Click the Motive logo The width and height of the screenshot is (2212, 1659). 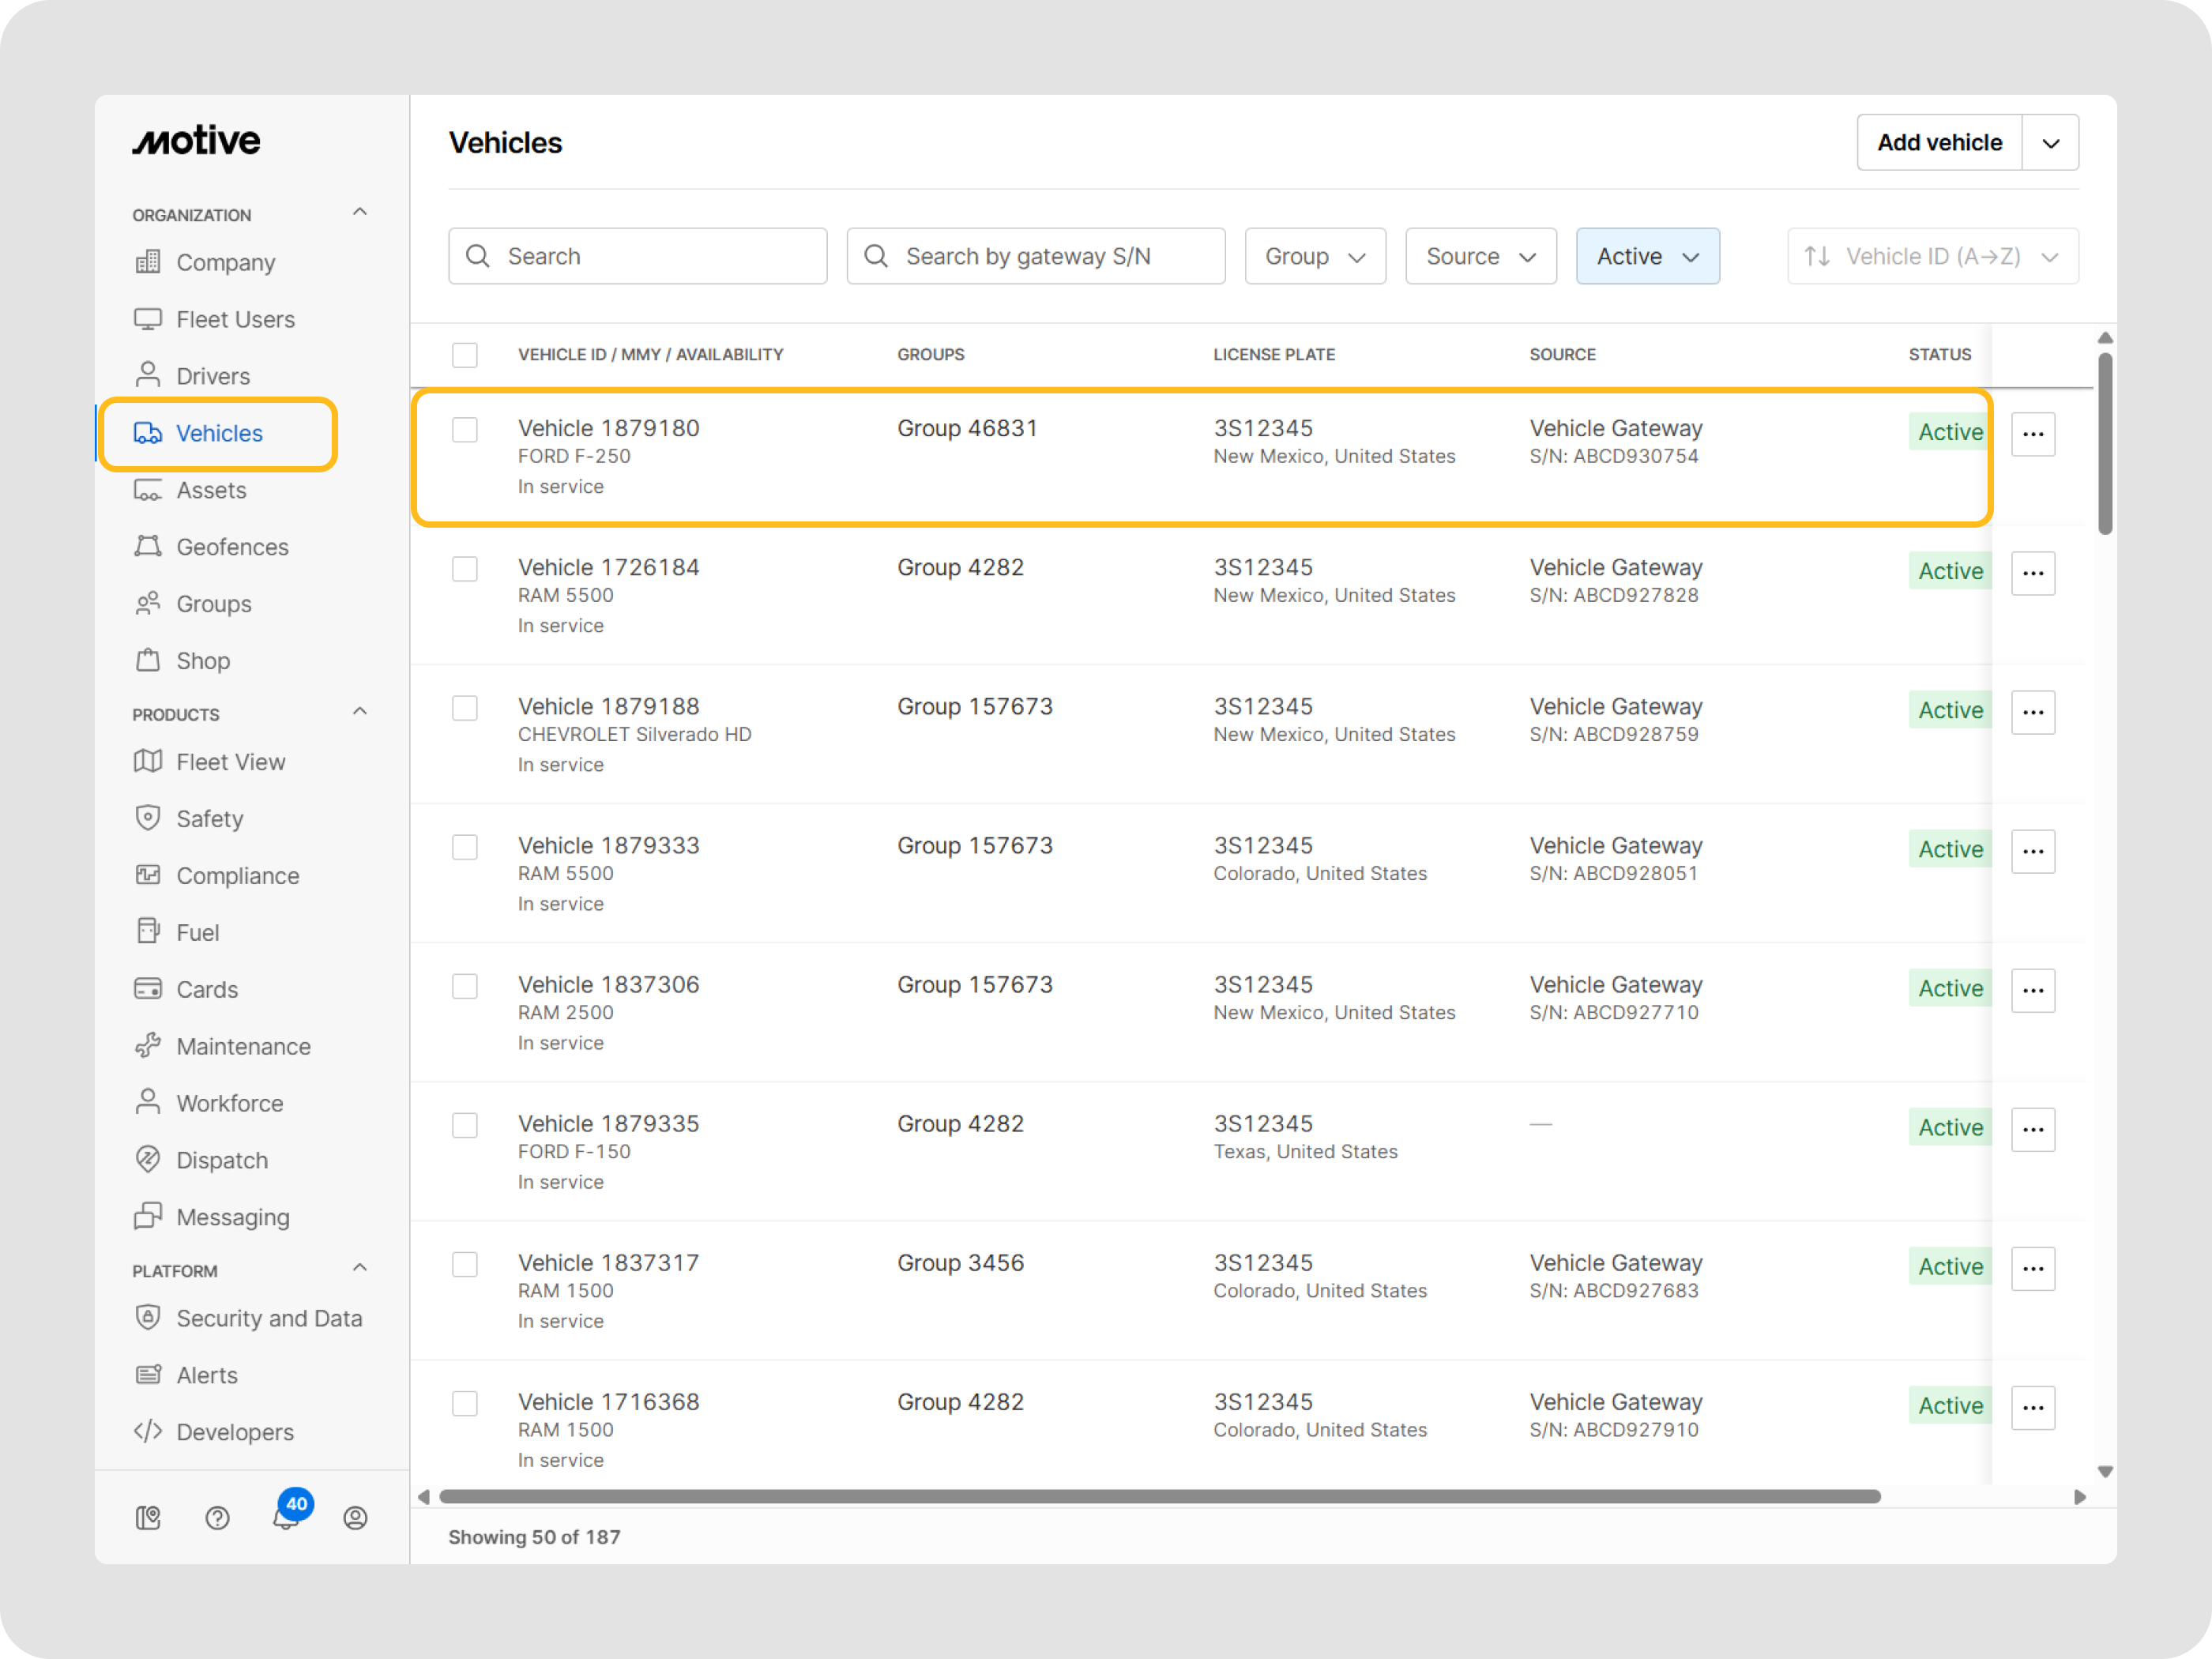[x=196, y=141]
